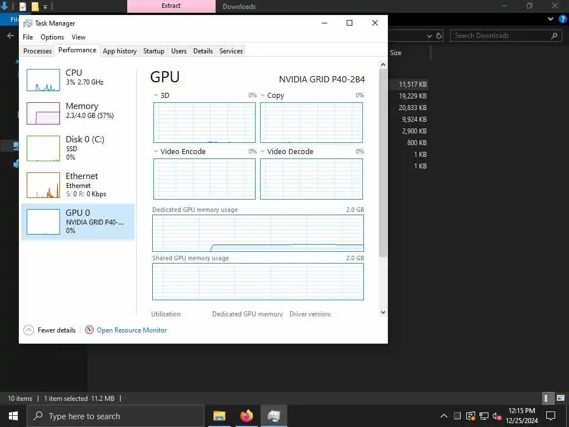Click the network tray icon
The width and height of the screenshot is (569, 427).
(x=483, y=416)
